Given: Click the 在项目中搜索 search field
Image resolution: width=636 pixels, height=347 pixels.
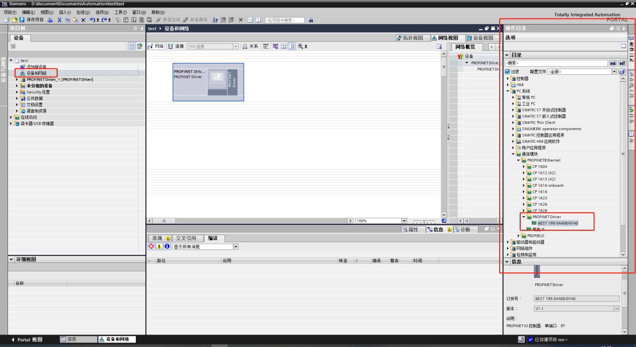Looking at the screenshot, I should point(284,20).
